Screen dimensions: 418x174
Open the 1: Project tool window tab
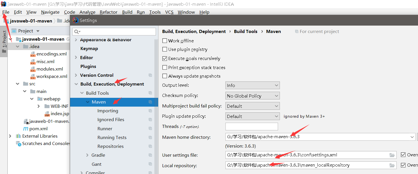tap(4, 42)
